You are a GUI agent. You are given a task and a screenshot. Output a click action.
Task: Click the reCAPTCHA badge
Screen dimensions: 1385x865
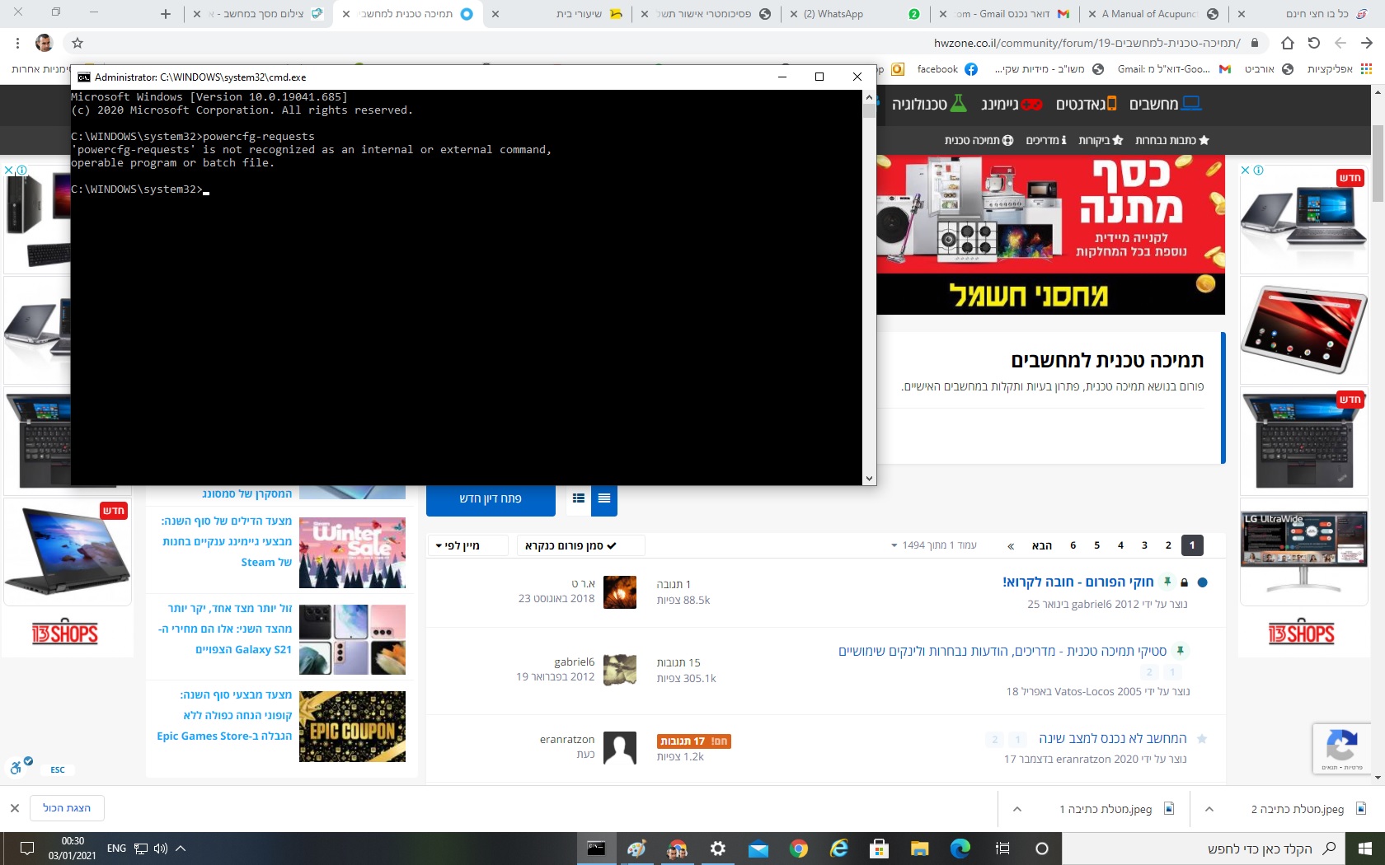pyautogui.click(x=1341, y=749)
